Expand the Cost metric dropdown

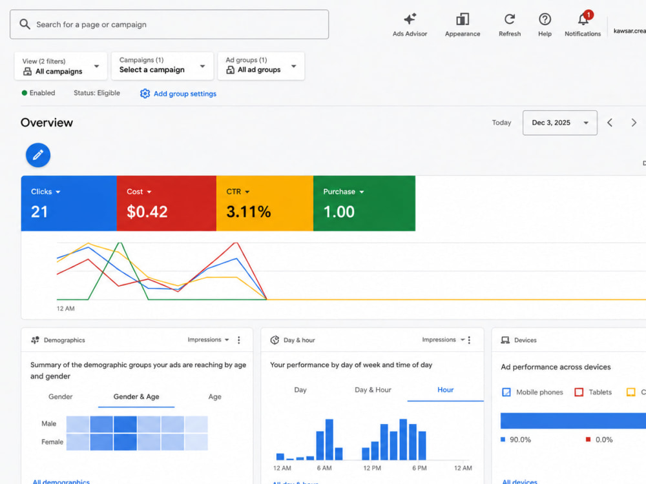click(x=149, y=192)
